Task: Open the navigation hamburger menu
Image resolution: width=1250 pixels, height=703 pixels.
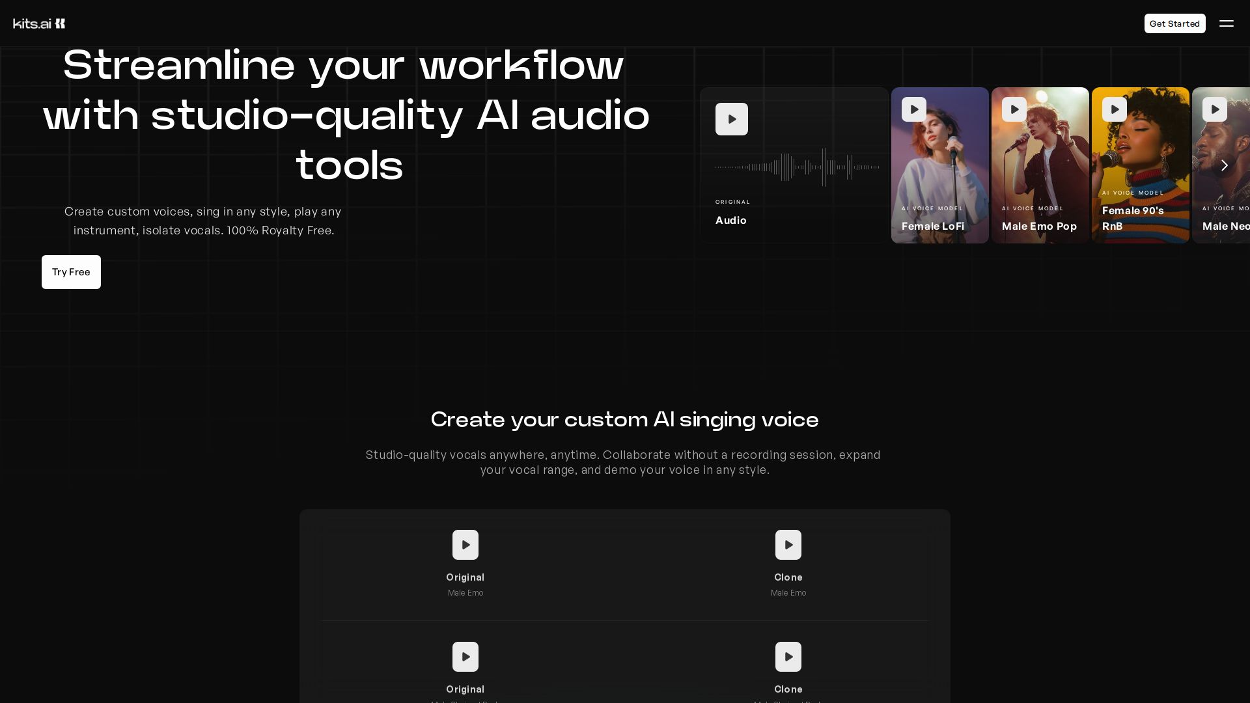Action: (1227, 23)
